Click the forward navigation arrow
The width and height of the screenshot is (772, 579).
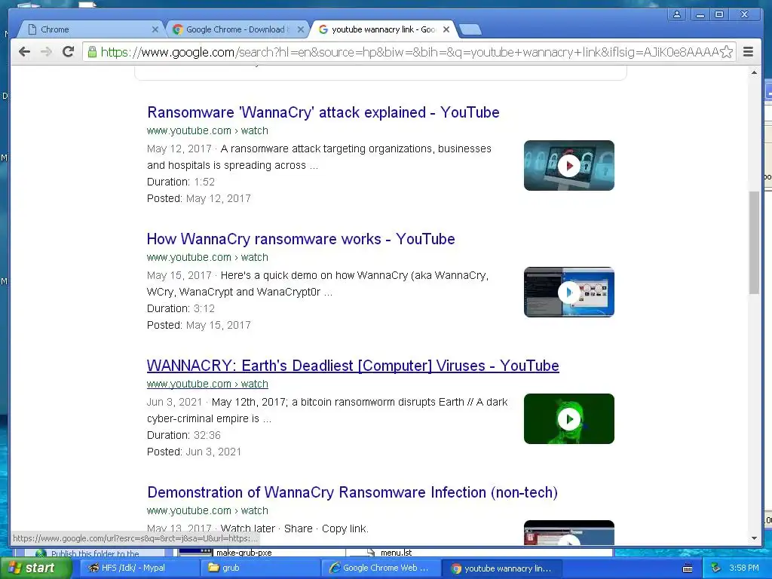coord(46,52)
